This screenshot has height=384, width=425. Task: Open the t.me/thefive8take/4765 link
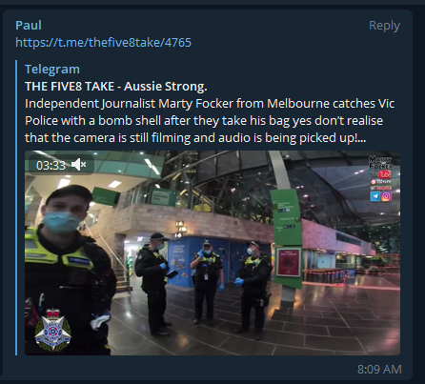[x=103, y=42]
